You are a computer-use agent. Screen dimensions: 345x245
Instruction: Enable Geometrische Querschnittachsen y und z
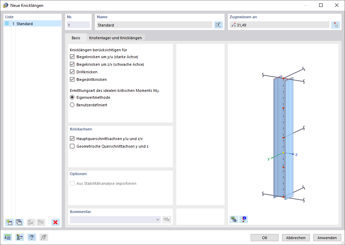(72, 146)
